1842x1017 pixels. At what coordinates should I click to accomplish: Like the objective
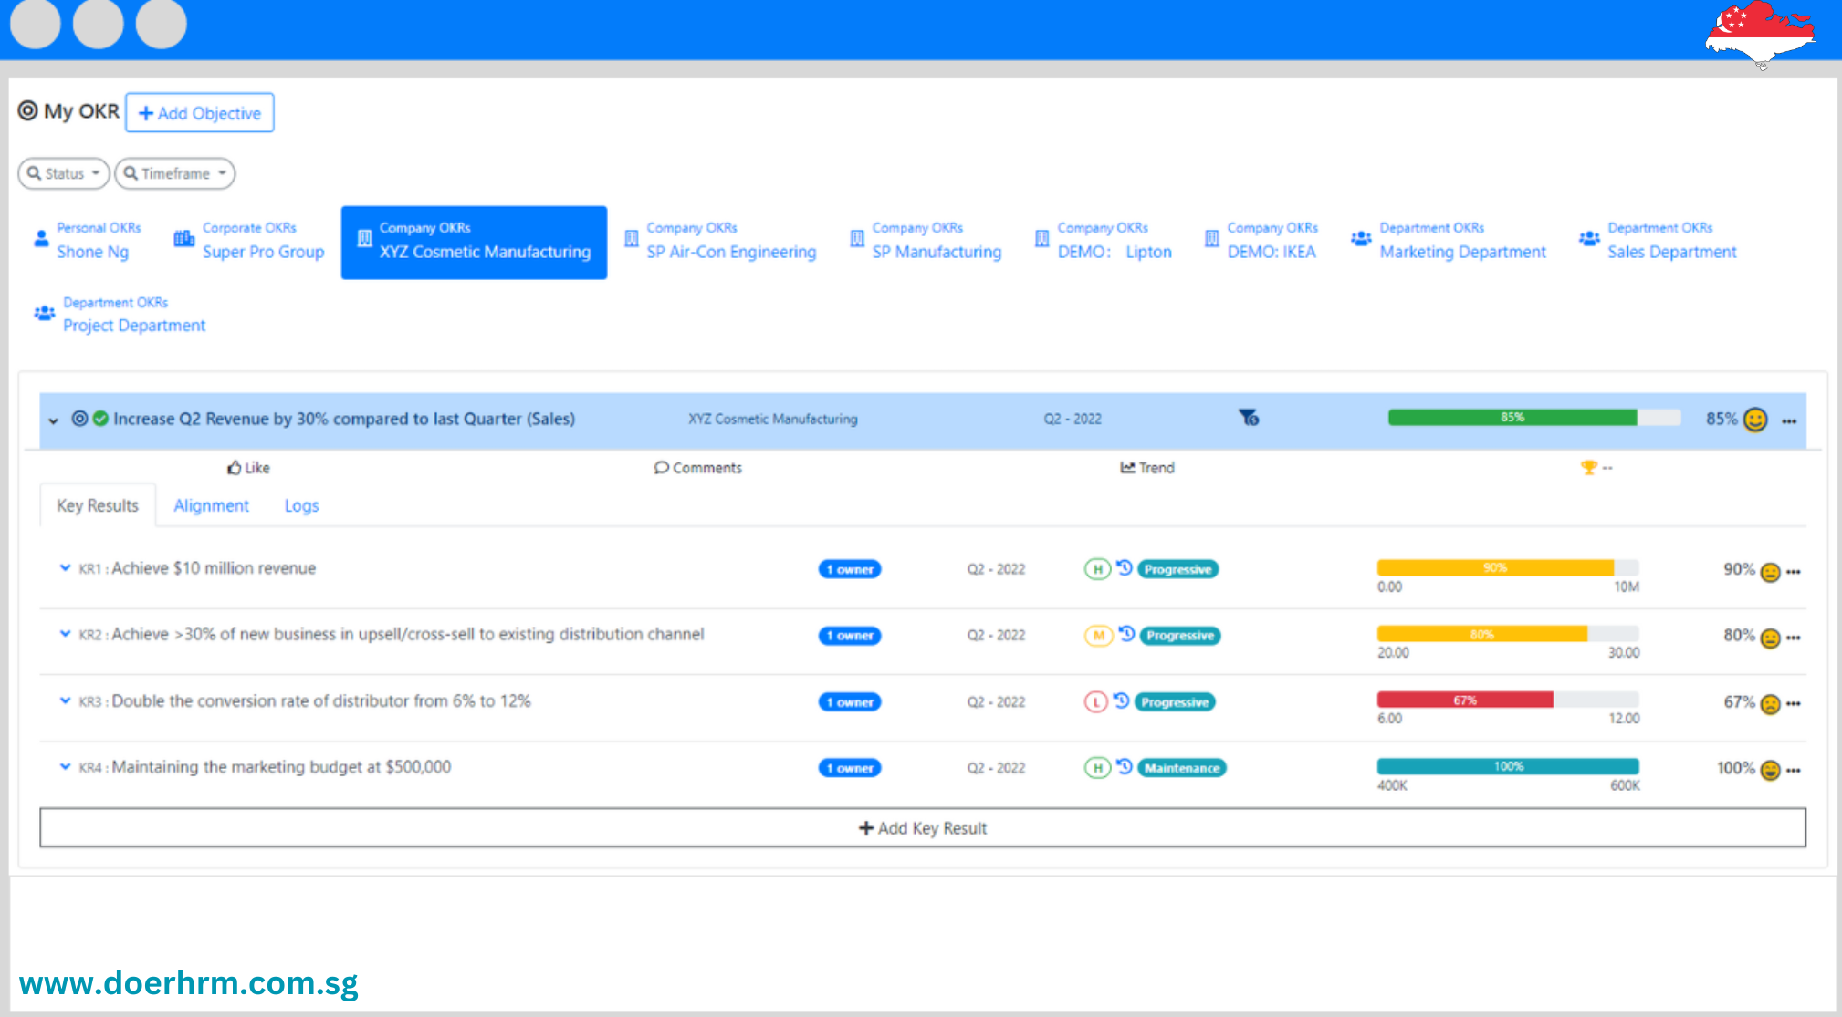click(248, 468)
